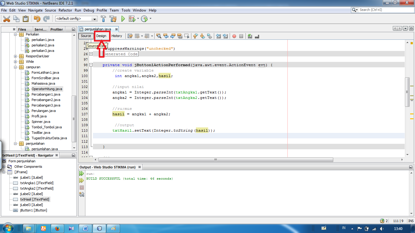Screen dimensions: 415x233
Task: Open the Refactor menu
Action: pyautogui.click(x=65, y=10)
